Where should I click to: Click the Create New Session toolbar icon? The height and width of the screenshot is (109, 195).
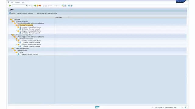tap(63, 5)
